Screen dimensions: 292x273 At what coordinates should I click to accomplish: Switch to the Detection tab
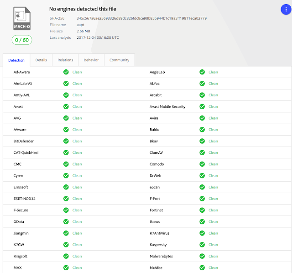click(16, 60)
